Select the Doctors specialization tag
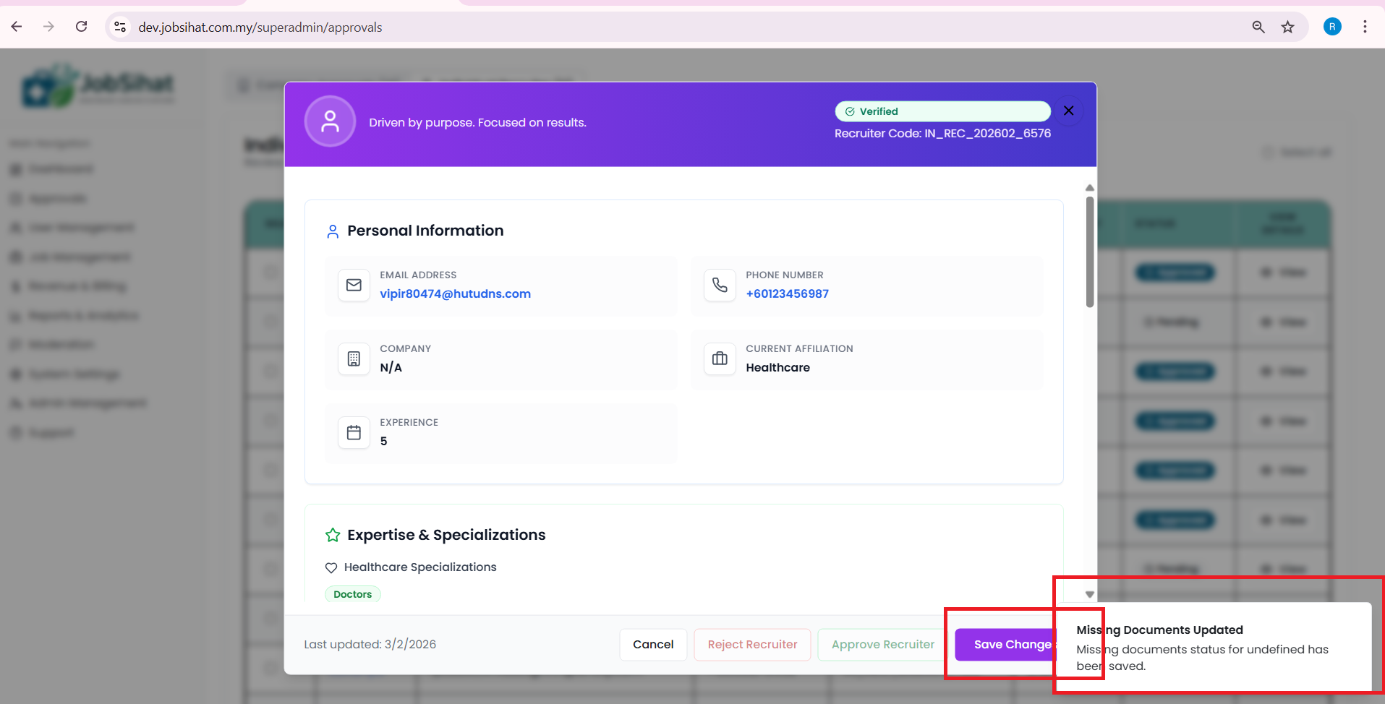The height and width of the screenshot is (704, 1385). point(353,594)
